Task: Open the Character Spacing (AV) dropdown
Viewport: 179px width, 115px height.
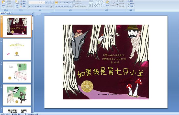Action: 44,6
